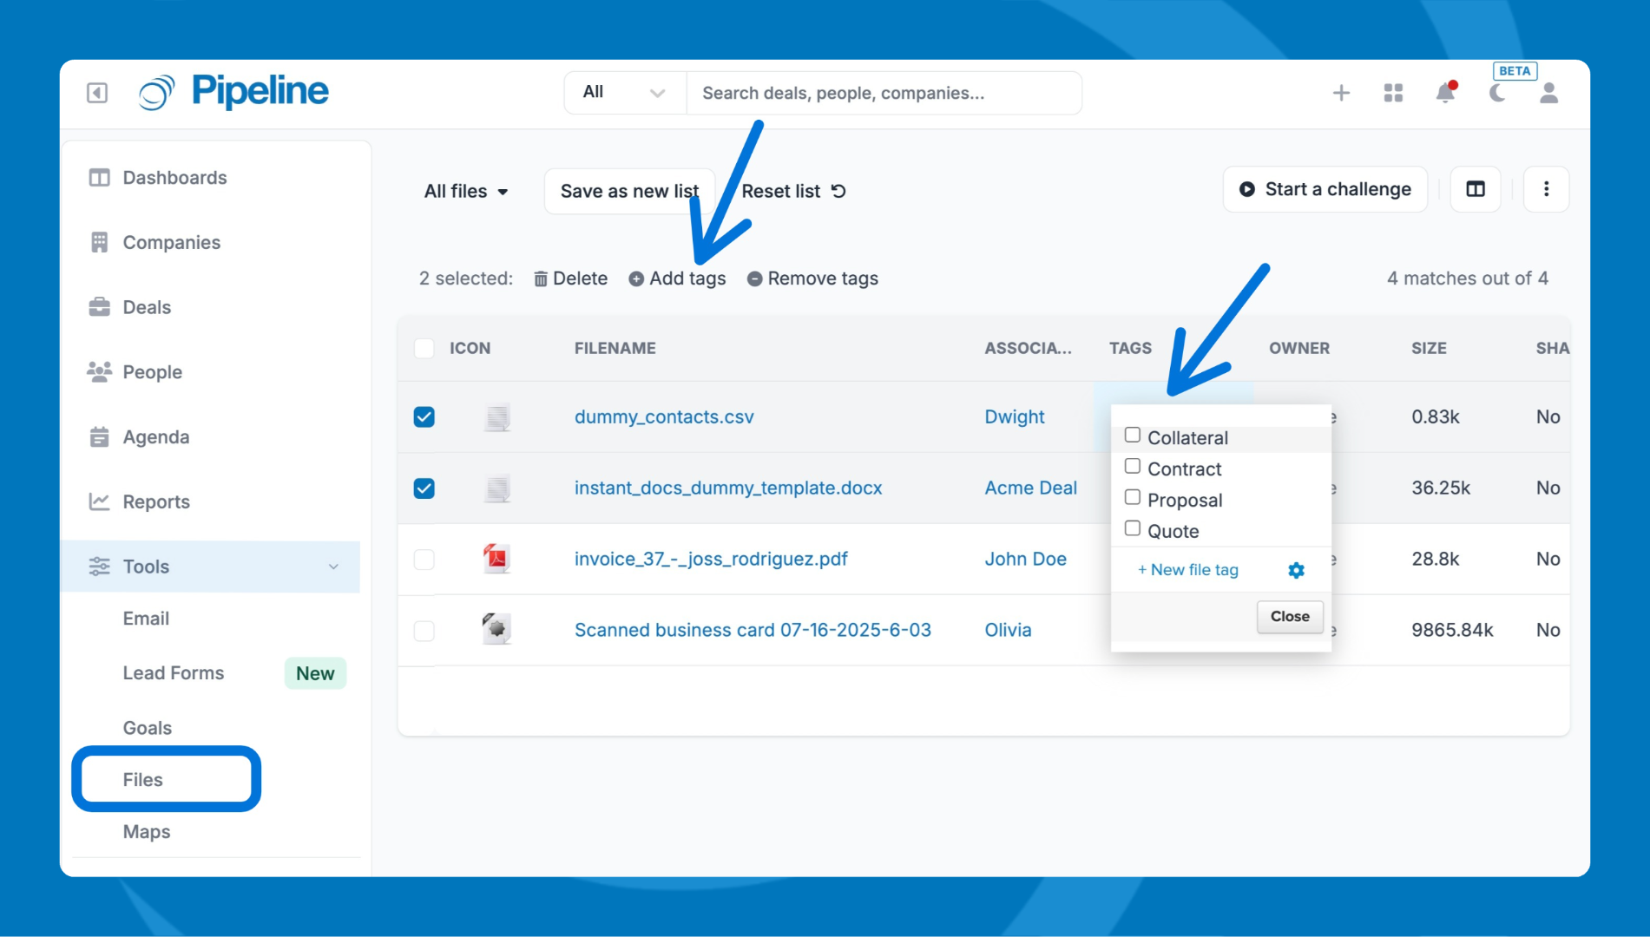This screenshot has width=1650, height=937.
Task: Open the apps grid icon
Action: pyautogui.click(x=1393, y=93)
